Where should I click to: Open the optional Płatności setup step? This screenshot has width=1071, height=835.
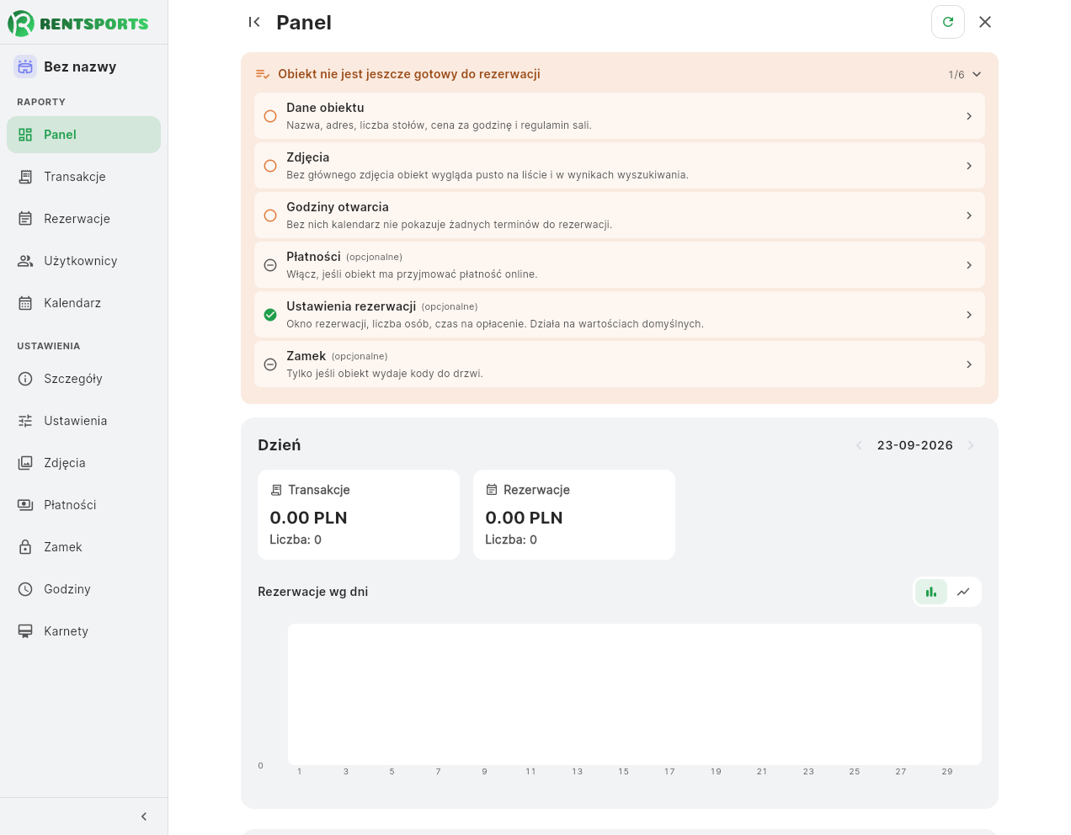620,265
